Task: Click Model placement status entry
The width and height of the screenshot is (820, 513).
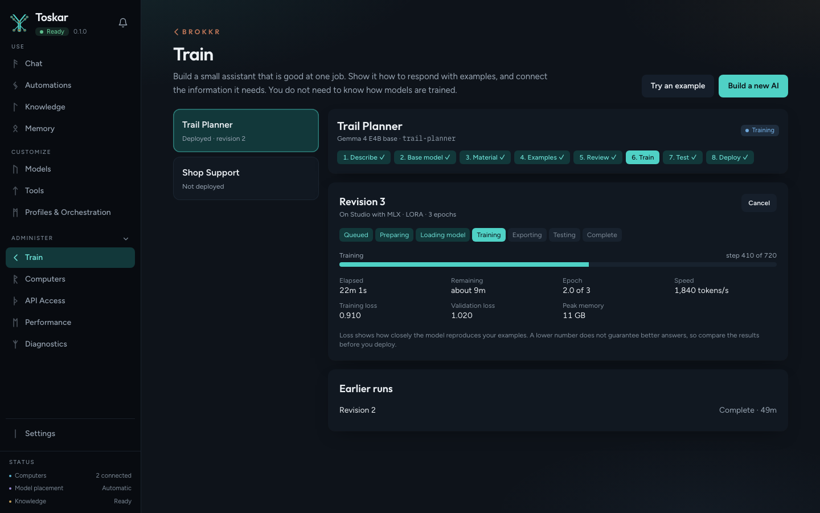Action: point(70,488)
